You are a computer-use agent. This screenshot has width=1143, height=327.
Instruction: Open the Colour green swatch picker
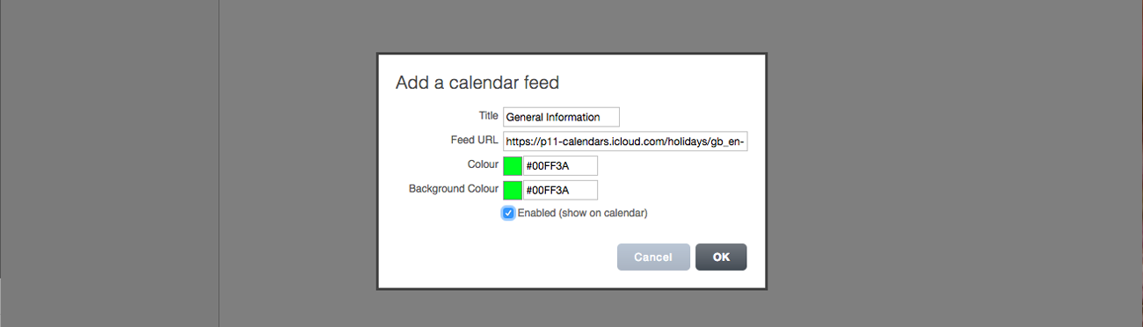point(513,165)
